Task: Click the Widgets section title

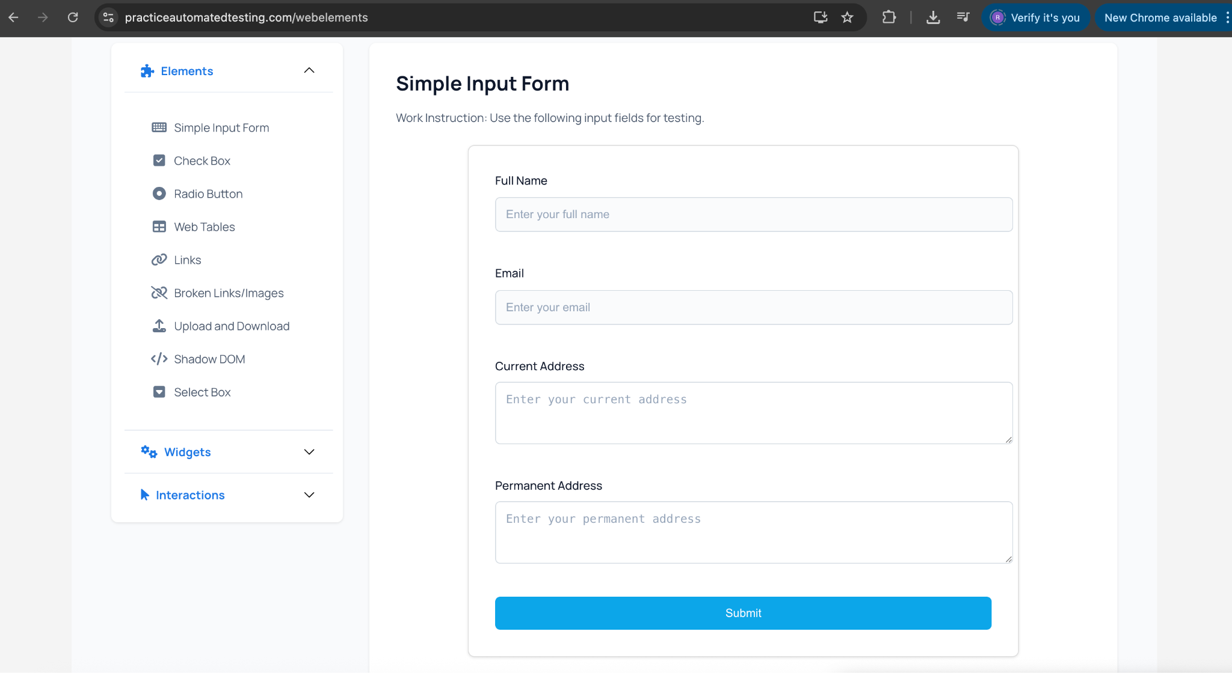Action: pyautogui.click(x=187, y=452)
